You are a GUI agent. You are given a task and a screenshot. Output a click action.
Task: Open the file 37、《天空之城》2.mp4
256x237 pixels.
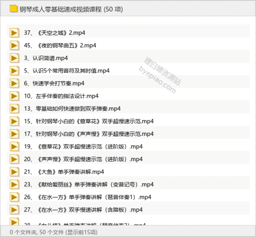point(54,33)
